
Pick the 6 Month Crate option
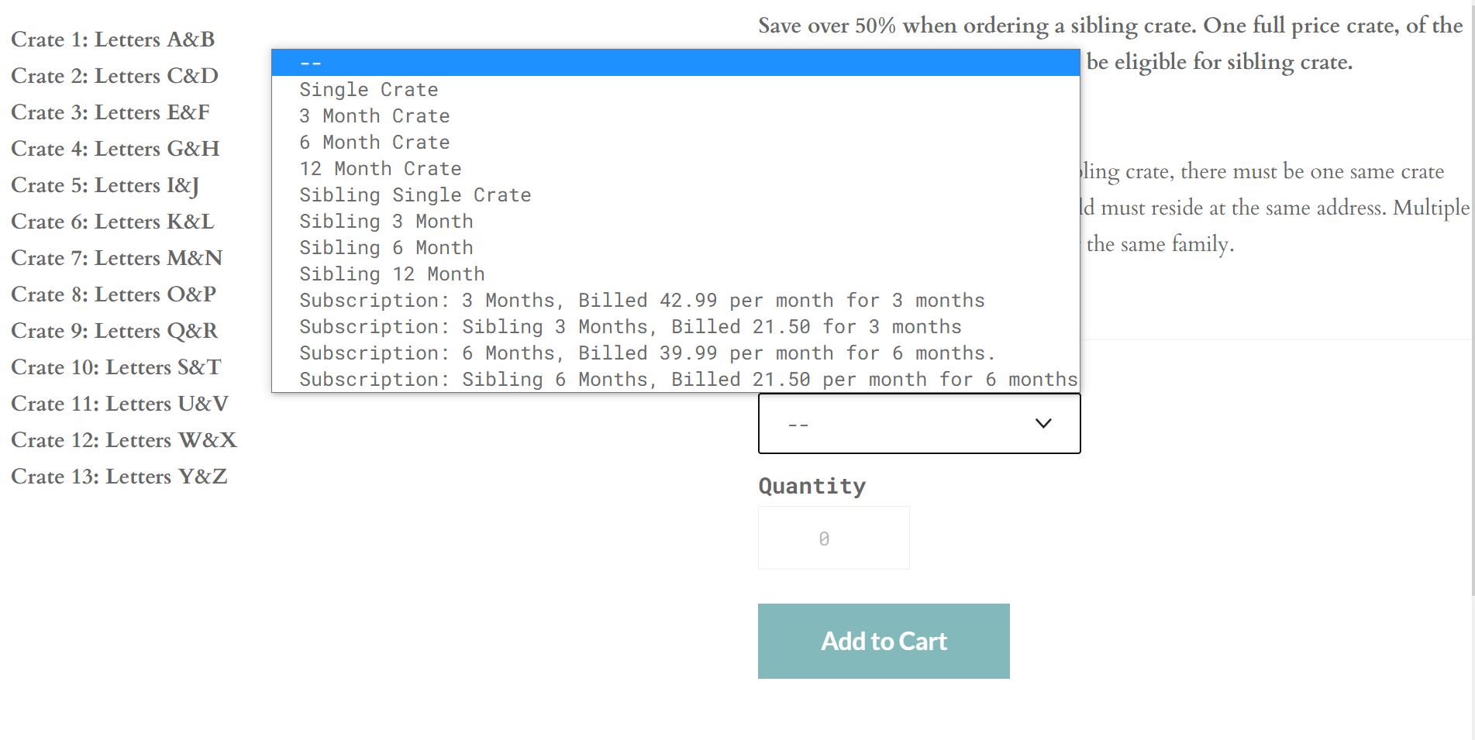[374, 143]
